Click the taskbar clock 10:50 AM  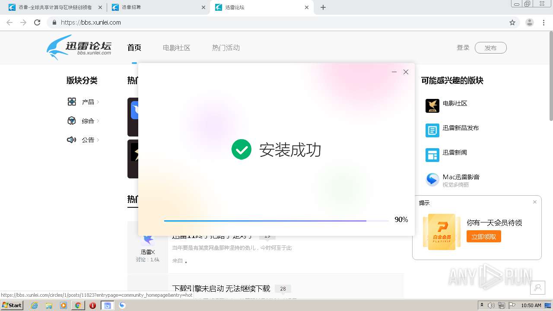531,305
